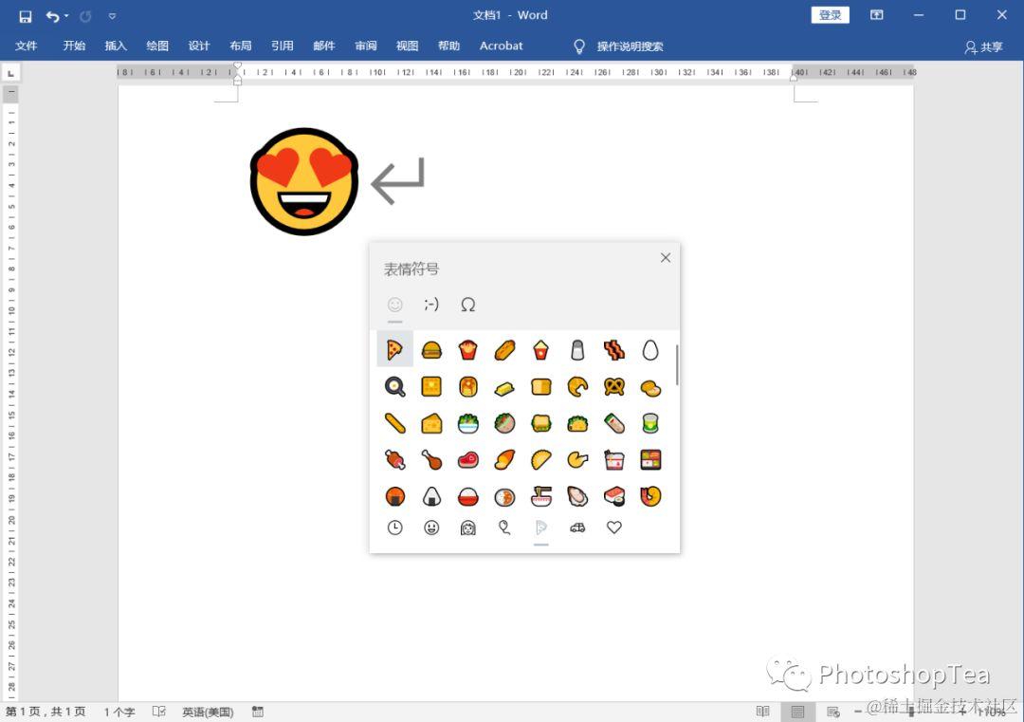This screenshot has width=1024, height=722.
Task: Open the 绘图 ribbon tab
Action: point(157,46)
